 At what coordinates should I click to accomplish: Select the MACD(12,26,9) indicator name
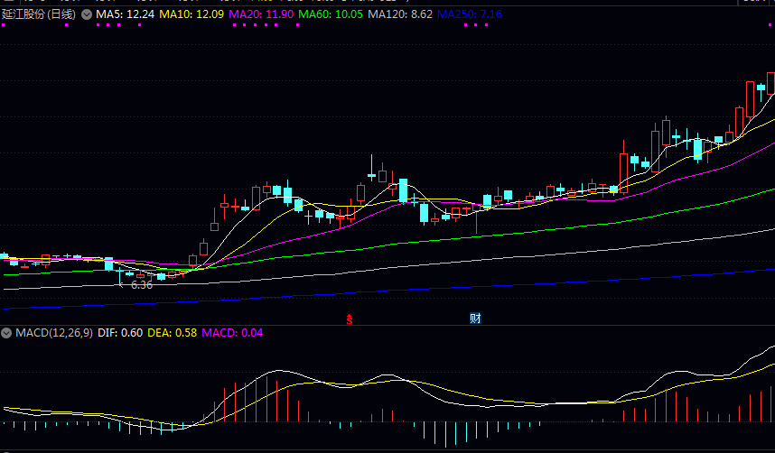click(54, 333)
